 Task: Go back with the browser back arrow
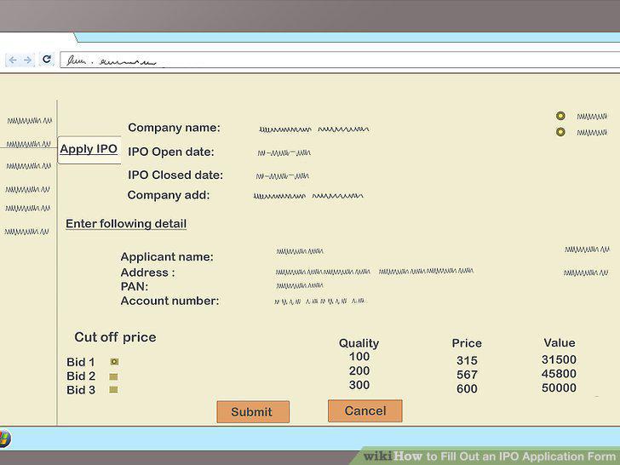[x=13, y=60]
